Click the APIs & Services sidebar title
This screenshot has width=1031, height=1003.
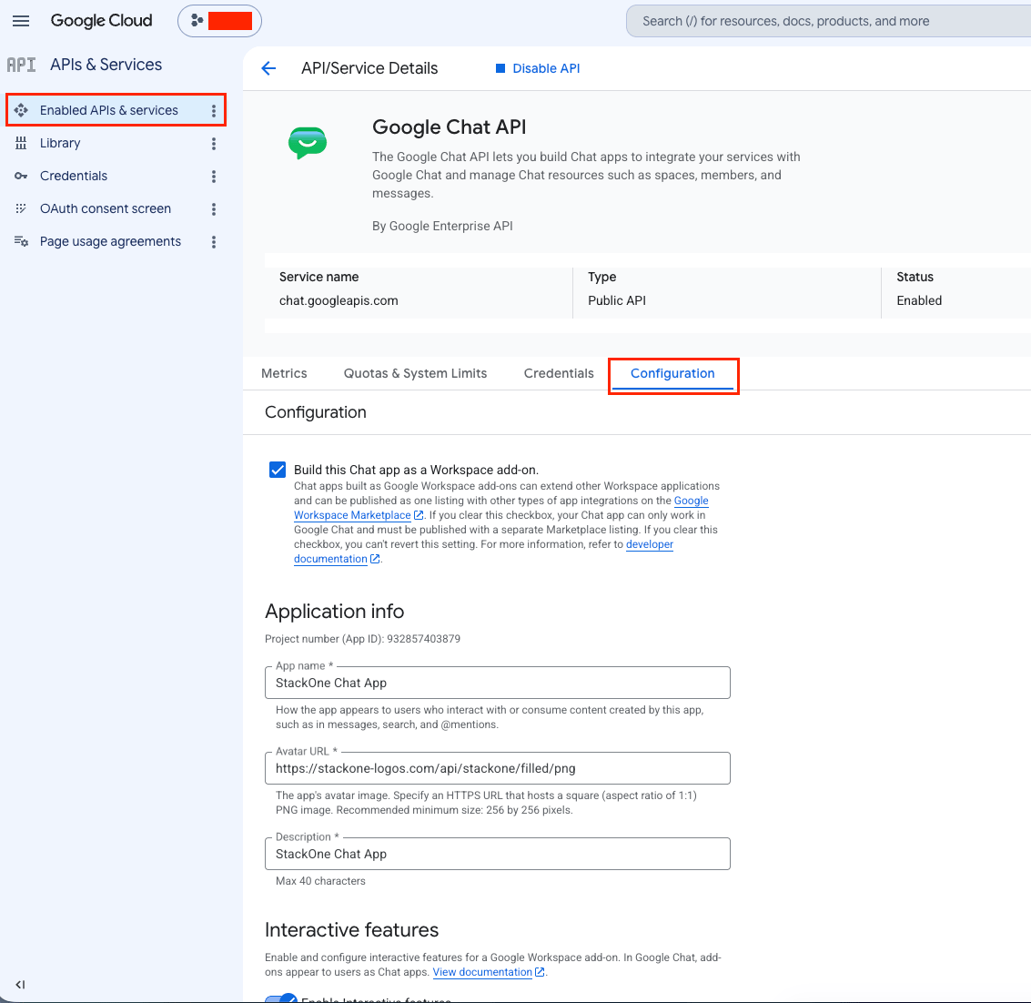(x=106, y=65)
